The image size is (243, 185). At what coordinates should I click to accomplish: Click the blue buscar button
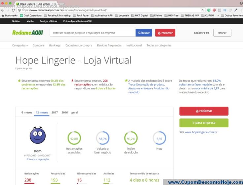click(144, 33)
